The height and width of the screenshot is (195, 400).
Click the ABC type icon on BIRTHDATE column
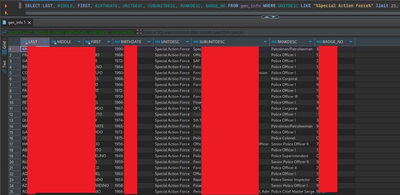[117, 42]
